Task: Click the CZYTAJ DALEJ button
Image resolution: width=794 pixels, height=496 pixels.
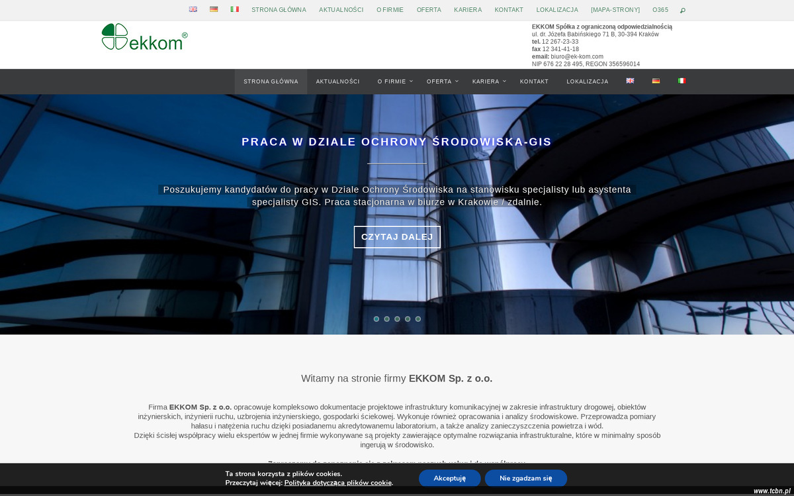Action: pyautogui.click(x=397, y=237)
